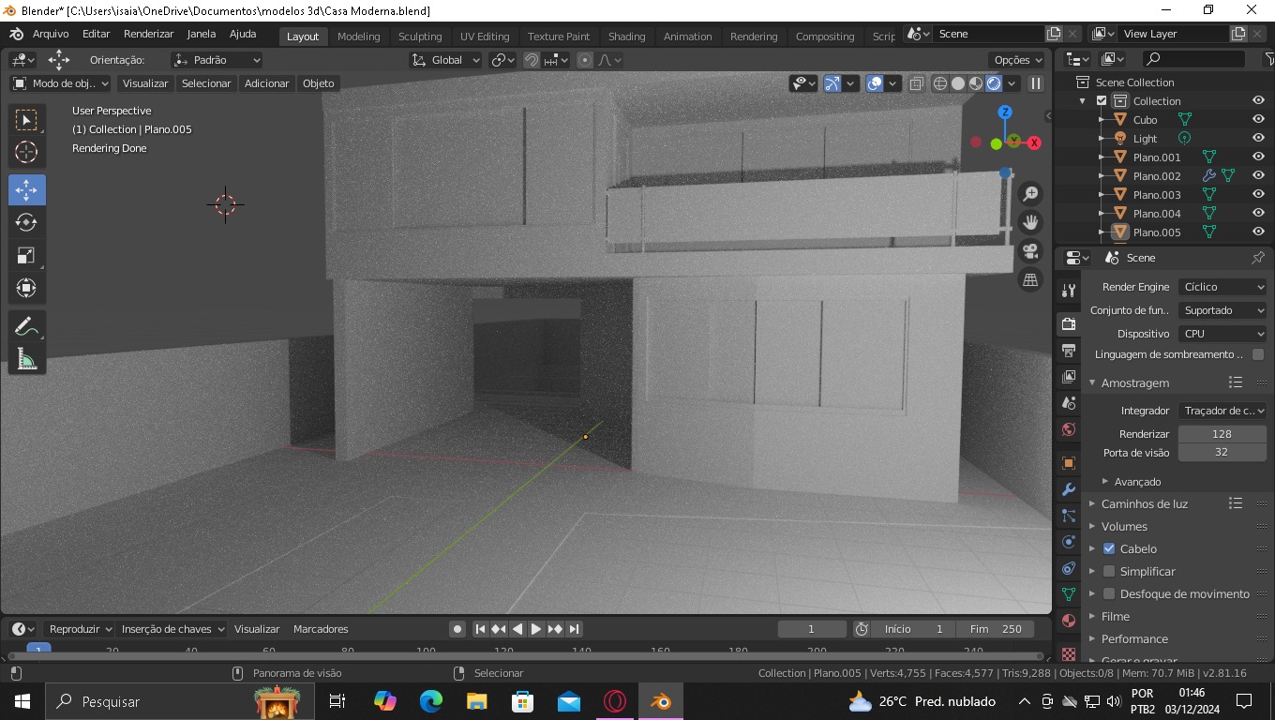Open the Render Engine dropdown
The width and height of the screenshot is (1275, 720).
click(1222, 287)
